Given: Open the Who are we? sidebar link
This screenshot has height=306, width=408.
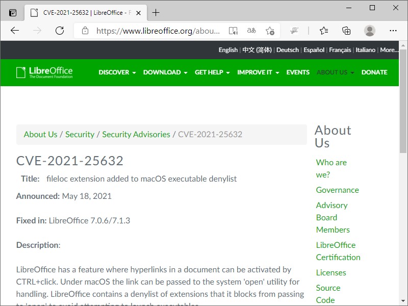Looking at the screenshot, I should pos(331,168).
